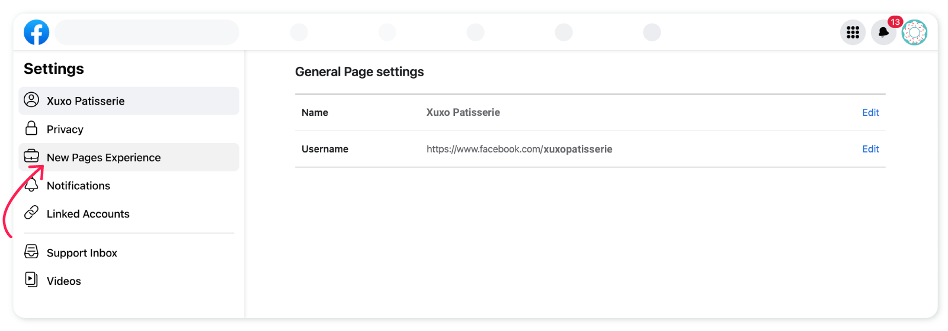The image size is (948, 331).
Task: Click the briefcase icon for New Pages Experience
Action: coord(31,156)
